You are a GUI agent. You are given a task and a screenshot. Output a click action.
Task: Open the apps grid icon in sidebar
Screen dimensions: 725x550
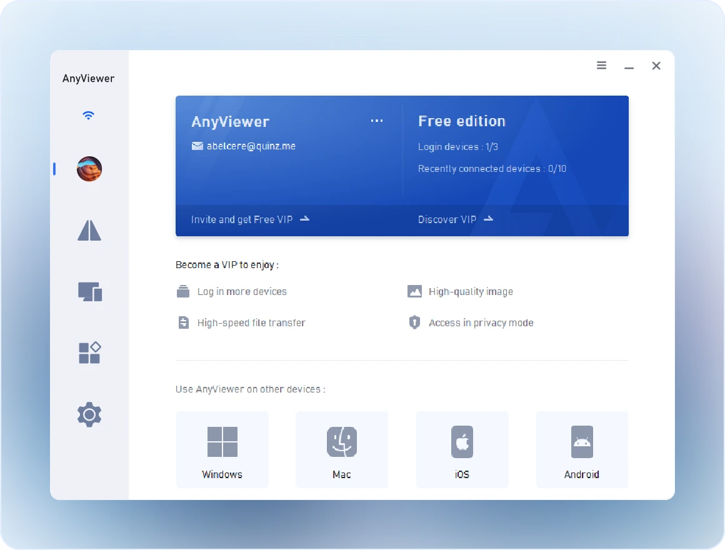pyautogui.click(x=90, y=352)
